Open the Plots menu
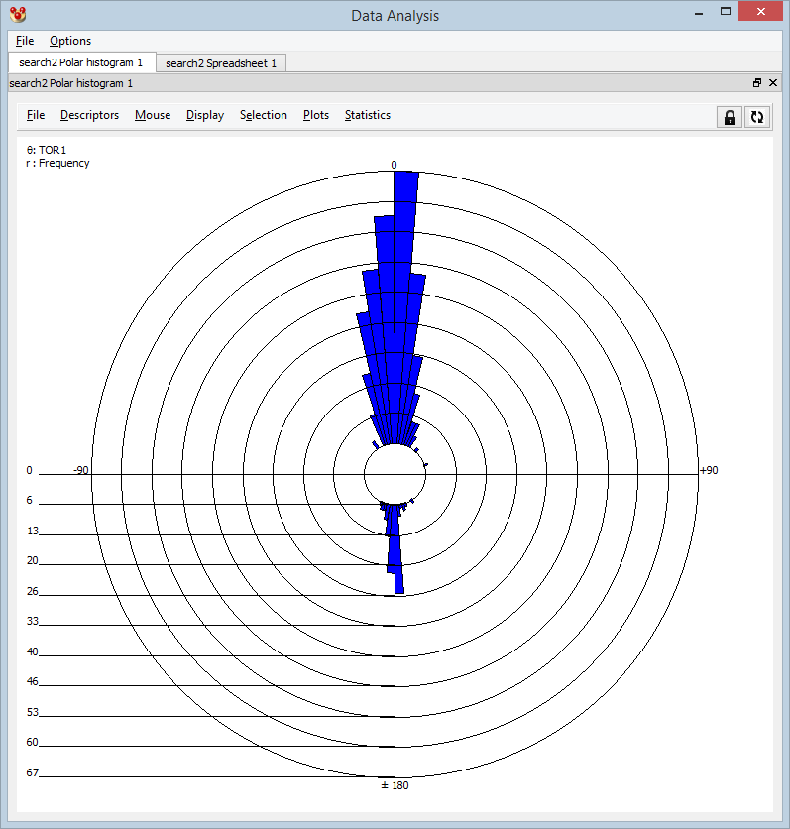Image resolution: width=790 pixels, height=829 pixels. pyautogui.click(x=316, y=115)
